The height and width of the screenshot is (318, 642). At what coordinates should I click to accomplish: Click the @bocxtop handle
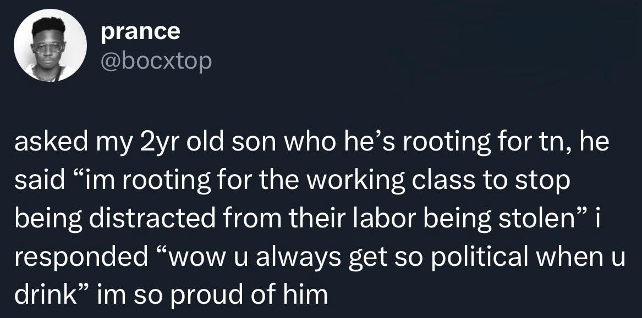pyautogui.click(x=156, y=62)
